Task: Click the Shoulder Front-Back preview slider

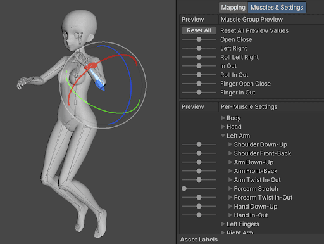Action: coord(199,153)
